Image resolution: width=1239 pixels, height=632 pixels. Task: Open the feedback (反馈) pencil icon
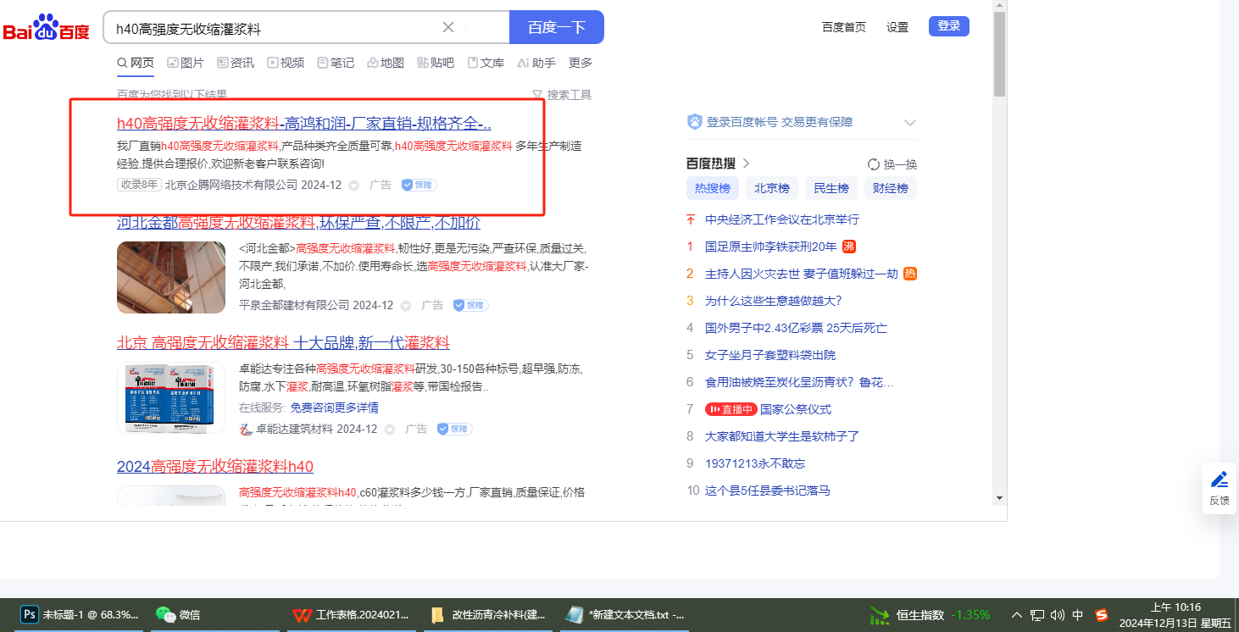click(x=1219, y=480)
